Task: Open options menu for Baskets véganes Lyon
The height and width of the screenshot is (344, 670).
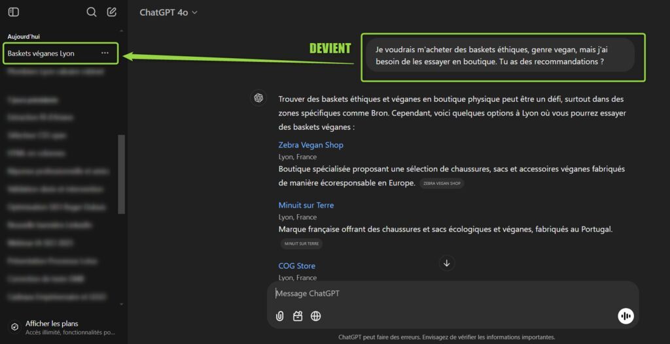Action: [105, 54]
